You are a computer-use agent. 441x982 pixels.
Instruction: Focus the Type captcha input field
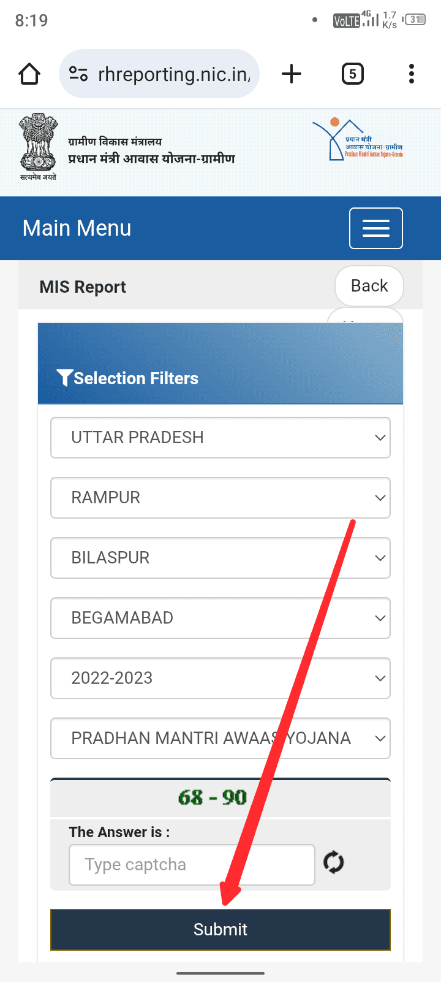pos(192,865)
